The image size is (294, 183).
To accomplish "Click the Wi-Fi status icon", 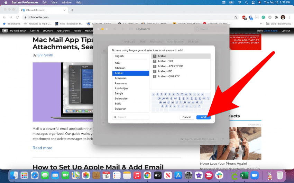I will [x=239, y=2].
